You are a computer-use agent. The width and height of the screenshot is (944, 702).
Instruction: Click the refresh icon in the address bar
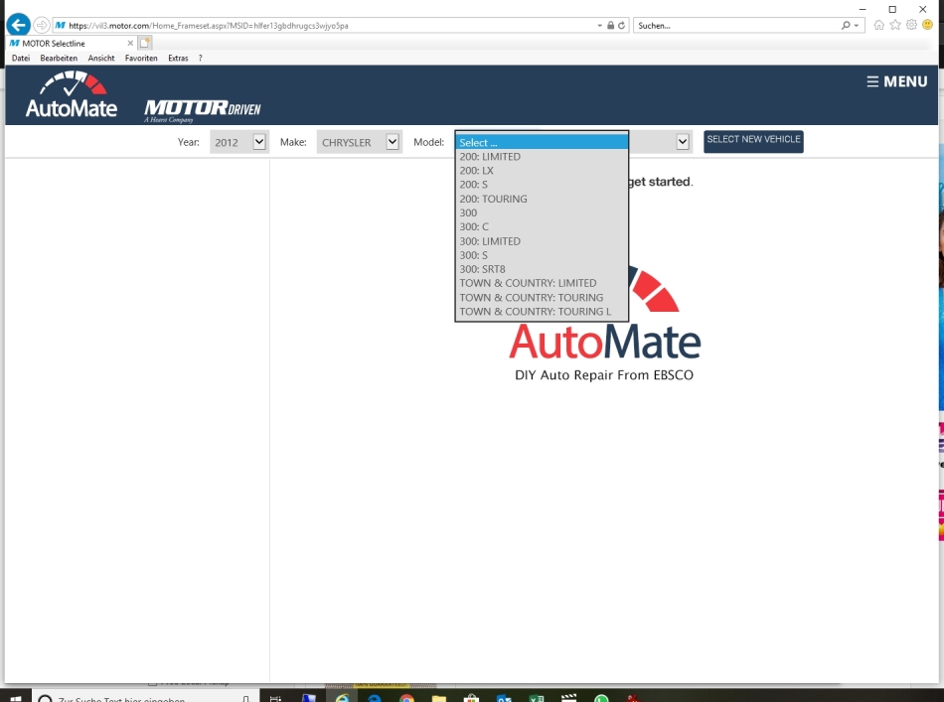622,25
